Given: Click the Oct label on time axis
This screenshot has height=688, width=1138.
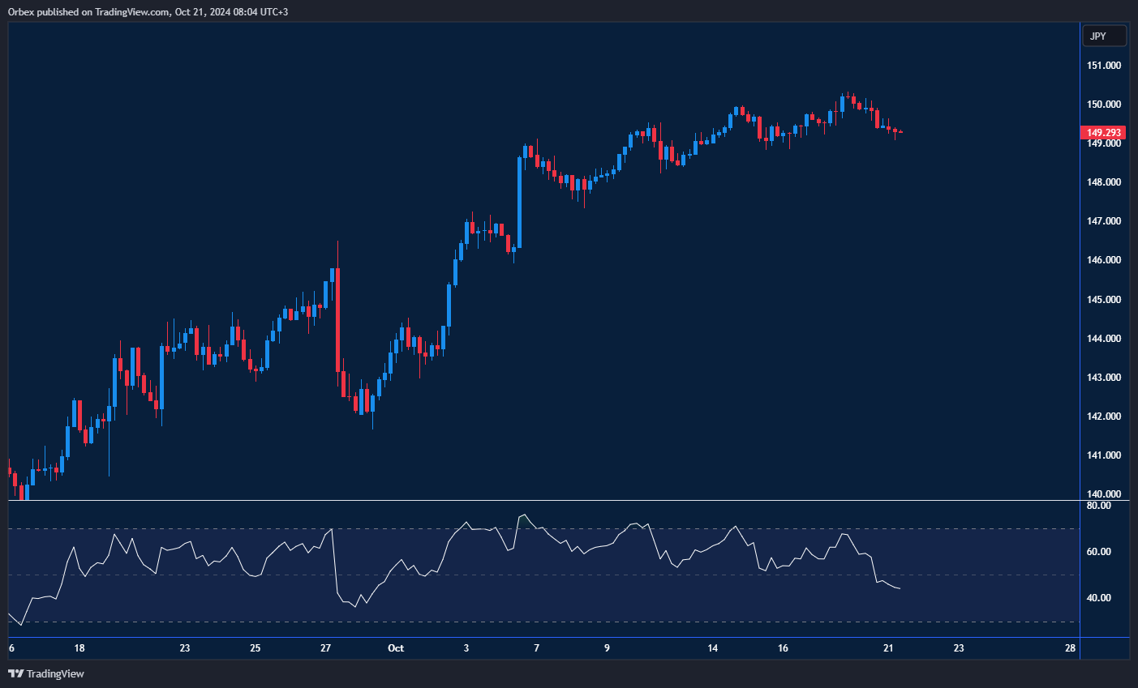Looking at the screenshot, I should (396, 648).
